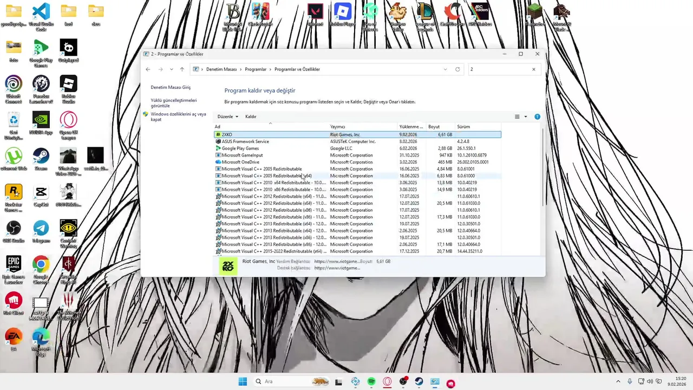Open Steam from the taskbar

pyautogui.click(x=419, y=382)
